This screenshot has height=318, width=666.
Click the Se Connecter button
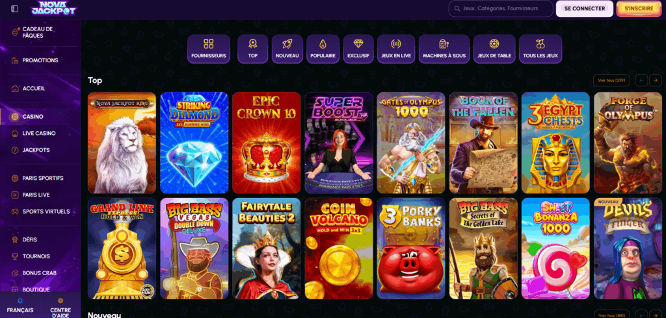(x=585, y=8)
